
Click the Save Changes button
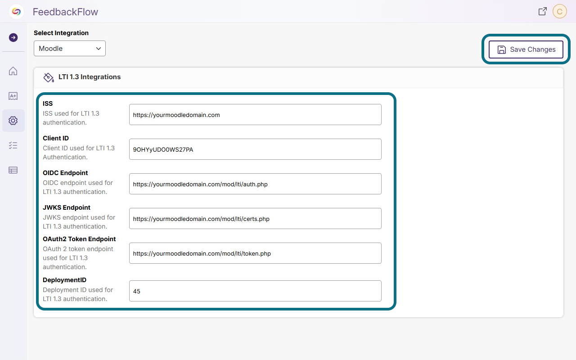pyautogui.click(x=526, y=49)
